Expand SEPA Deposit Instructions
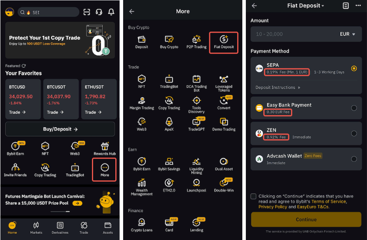 coord(278,88)
